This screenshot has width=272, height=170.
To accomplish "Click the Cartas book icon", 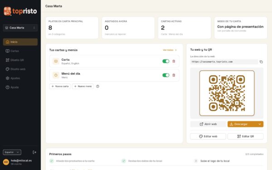I will pyautogui.click(x=7, y=51).
